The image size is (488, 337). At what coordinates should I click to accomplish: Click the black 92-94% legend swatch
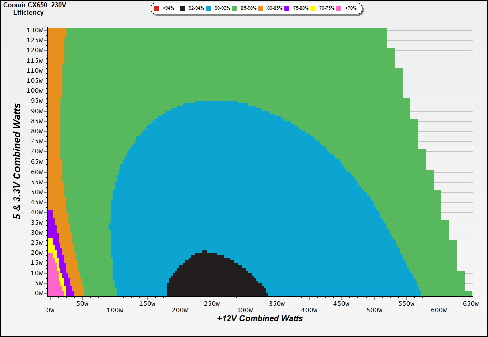click(x=182, y=9)
